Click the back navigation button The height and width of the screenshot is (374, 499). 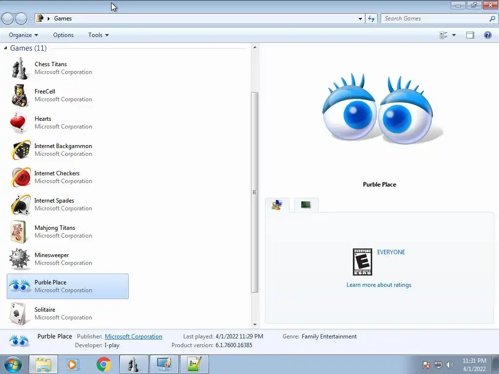click(x=8, y=19)
